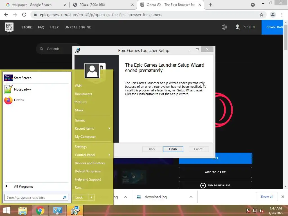Image resolution: width=288 pixels, height=216 pixels.
Task: Open FAQ in Epic navigation
Action: coord(41,27)
